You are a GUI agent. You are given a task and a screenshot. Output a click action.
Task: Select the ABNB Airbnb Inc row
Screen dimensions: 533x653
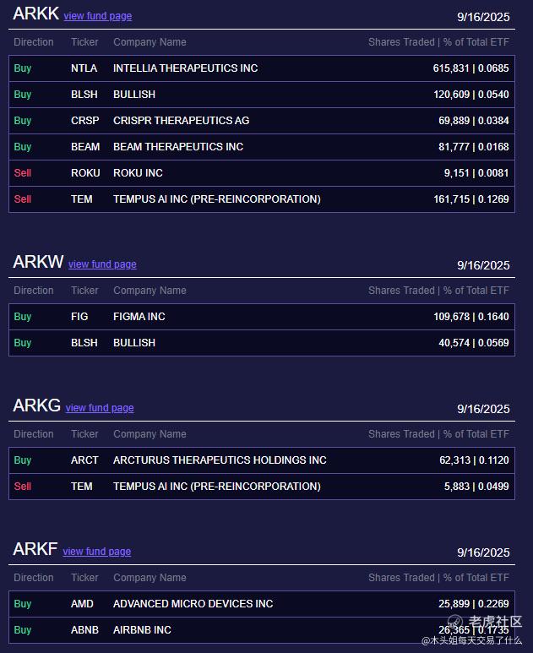click(x=262, y=630)
